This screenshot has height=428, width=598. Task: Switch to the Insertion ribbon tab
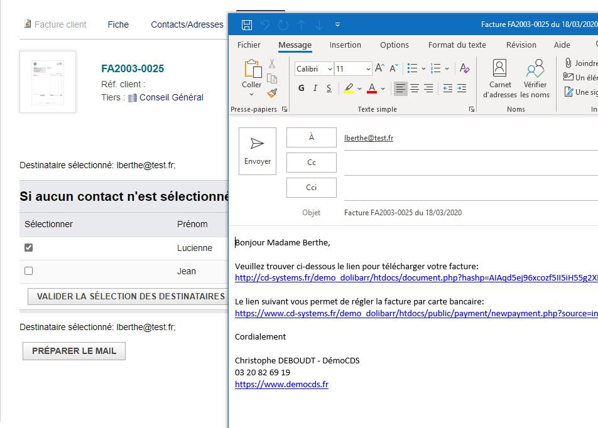(345, 45)
